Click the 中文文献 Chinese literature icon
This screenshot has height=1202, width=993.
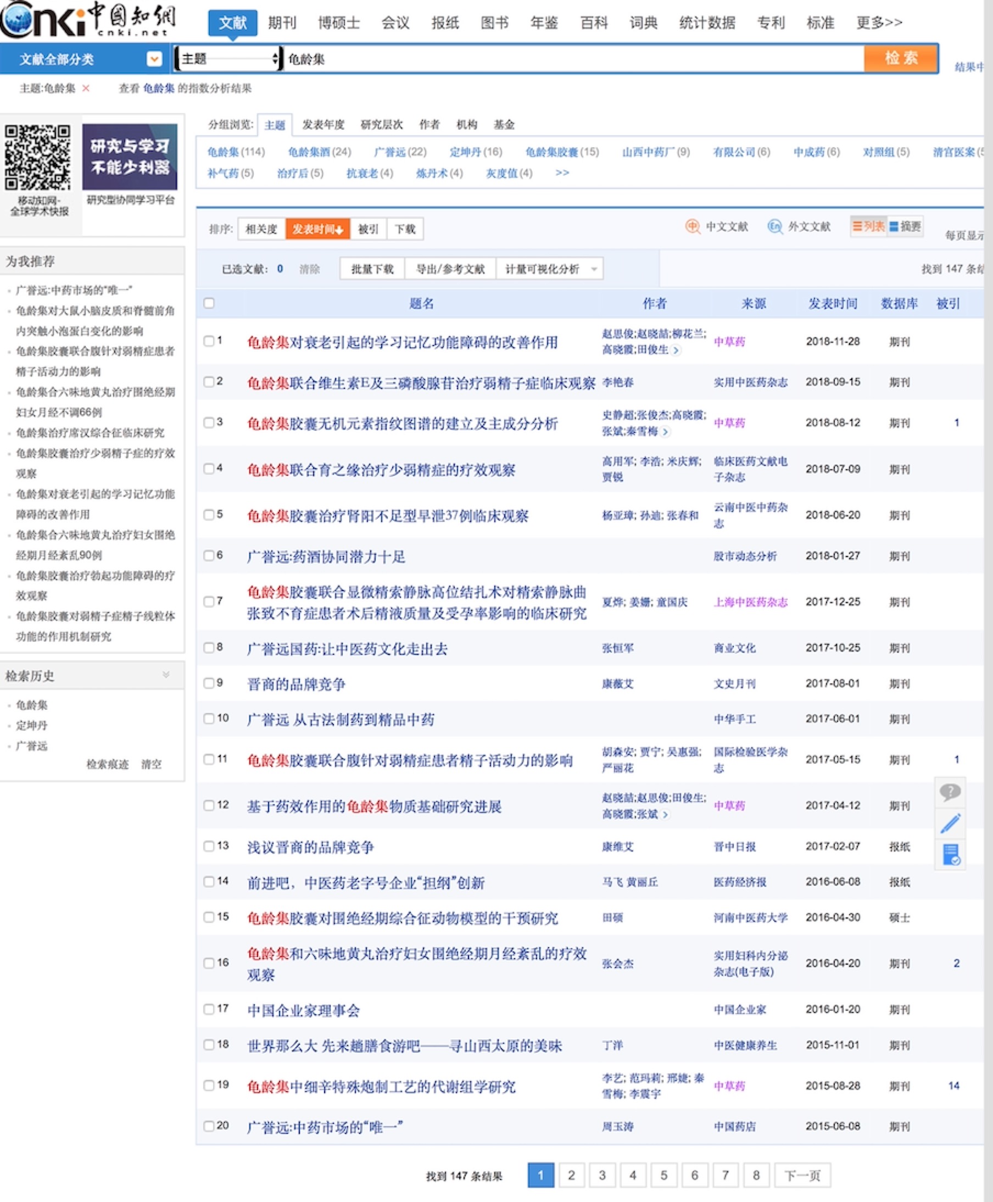[692, 226]
